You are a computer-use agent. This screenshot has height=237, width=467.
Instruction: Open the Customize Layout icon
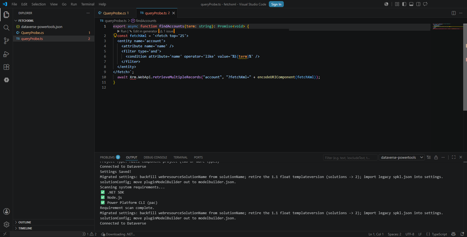click(397, 4)
